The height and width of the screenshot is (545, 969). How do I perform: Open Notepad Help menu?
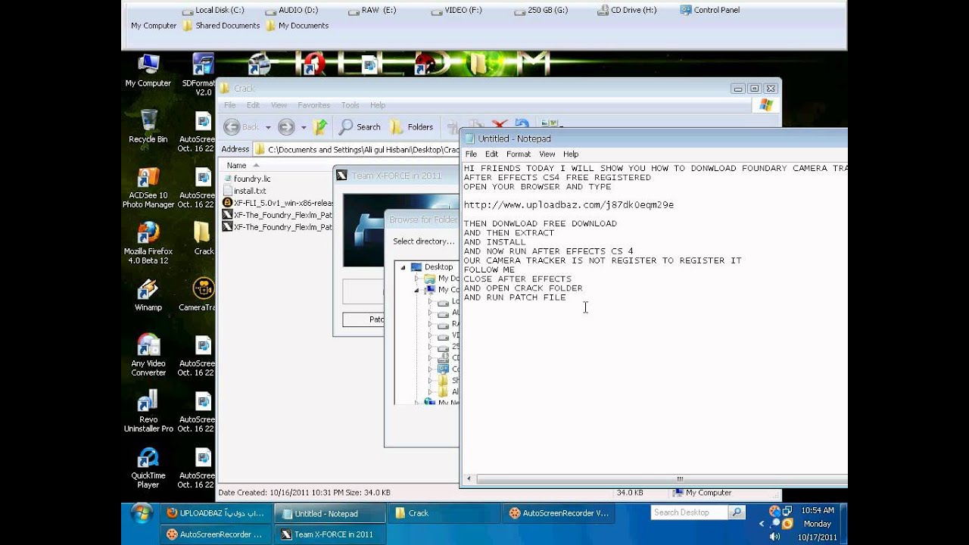571,154
